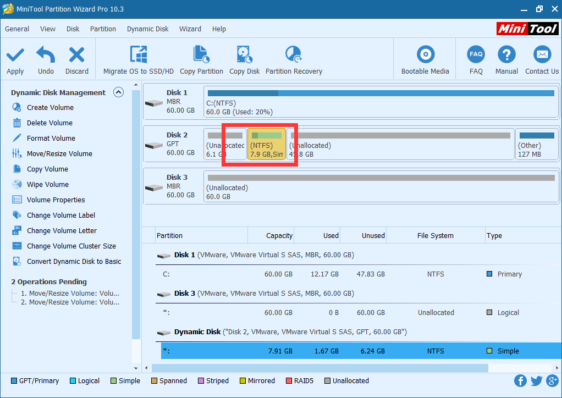Viewport: 562px width, 398px height.
Task: Click partition list scroll right arrow
Action: (557, 368)
